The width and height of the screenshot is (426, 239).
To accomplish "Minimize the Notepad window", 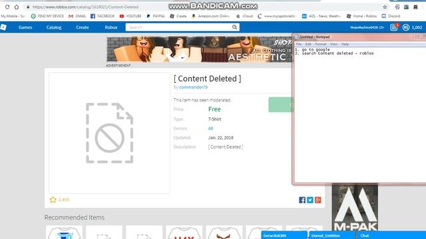I will (x=417, y=37).
